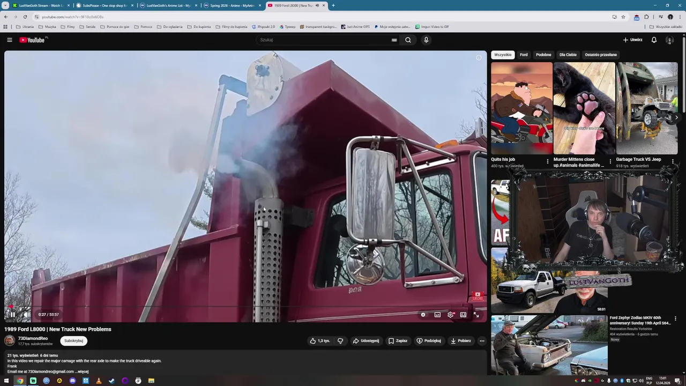Open options for Ford Zephyr Zodiac video

[675, 318]
